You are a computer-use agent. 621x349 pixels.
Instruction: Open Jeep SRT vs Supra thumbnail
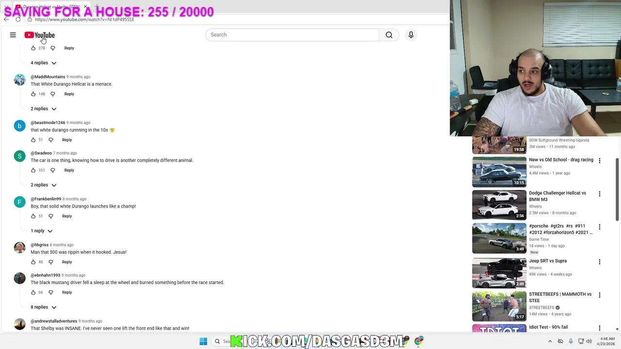pyautogui.click(x=499, y=273)
